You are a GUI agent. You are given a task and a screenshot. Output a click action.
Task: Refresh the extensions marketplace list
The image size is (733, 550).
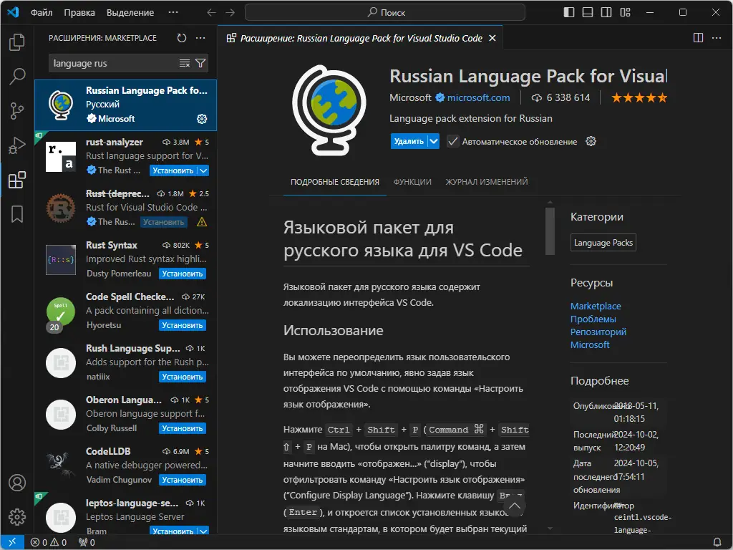tap(182, 38)
